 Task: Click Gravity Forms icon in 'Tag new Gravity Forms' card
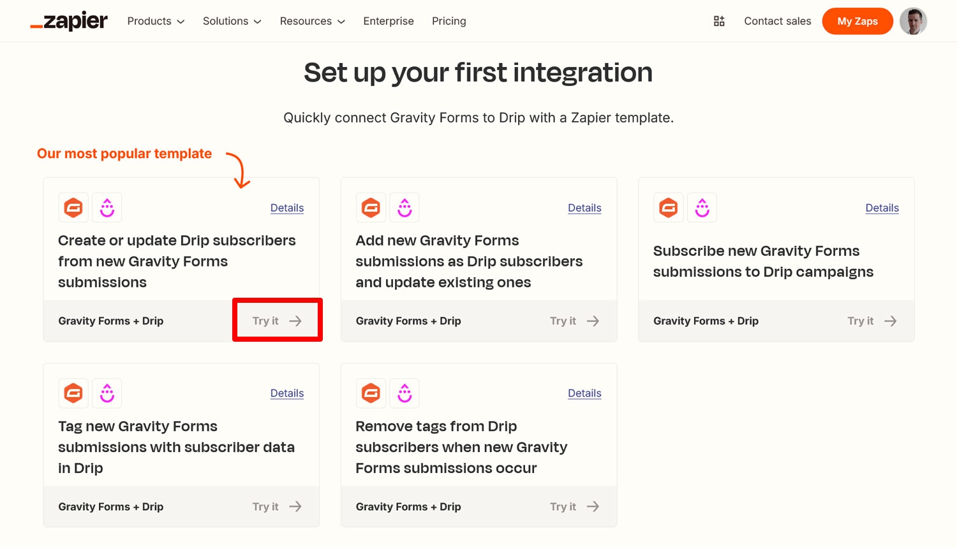click(73, 393)
